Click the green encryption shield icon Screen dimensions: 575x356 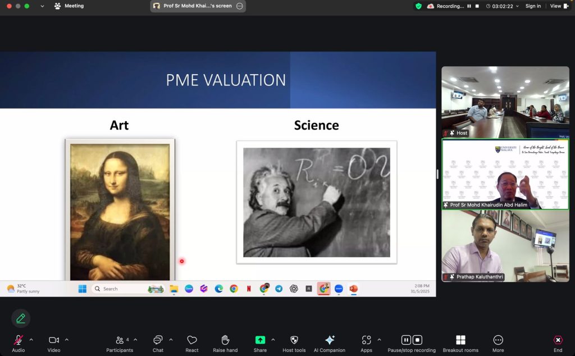click(x=418, y=6)
